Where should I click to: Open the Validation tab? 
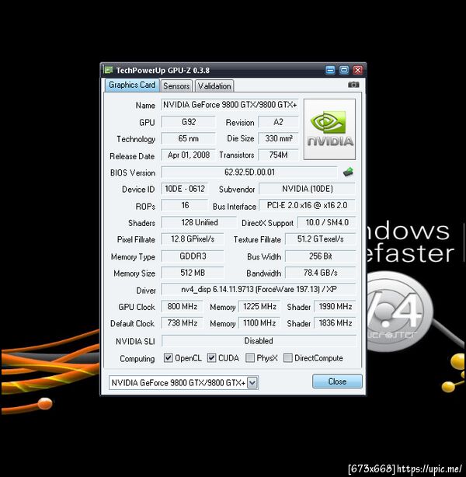click(x=214, y=86)
